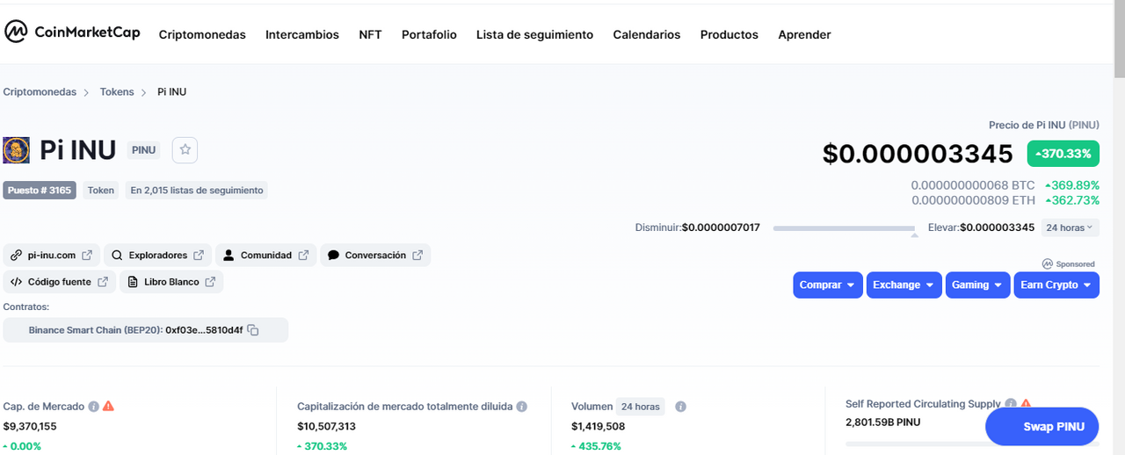Open the Calendarios menu
The width and height of the screenshot is (1125, 455).
point(647,35)
